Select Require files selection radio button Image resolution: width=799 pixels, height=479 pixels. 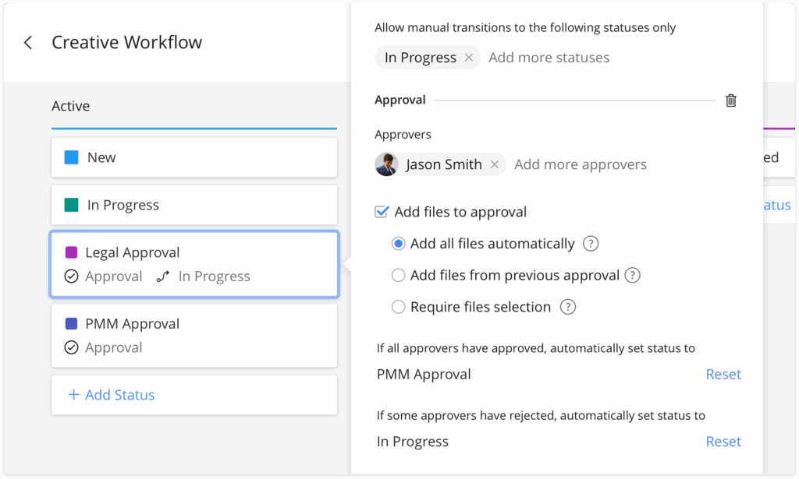point(398,307)
